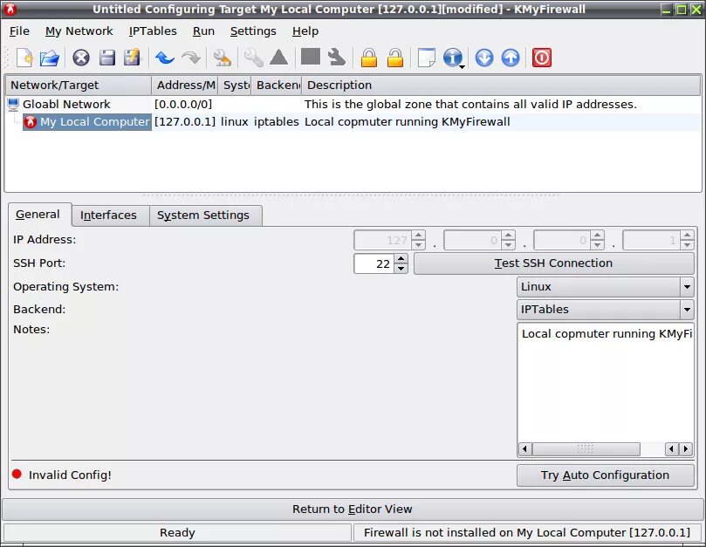706x547 pixels.
Task: Run Try Auto Configuration
Action: [605, 475]
